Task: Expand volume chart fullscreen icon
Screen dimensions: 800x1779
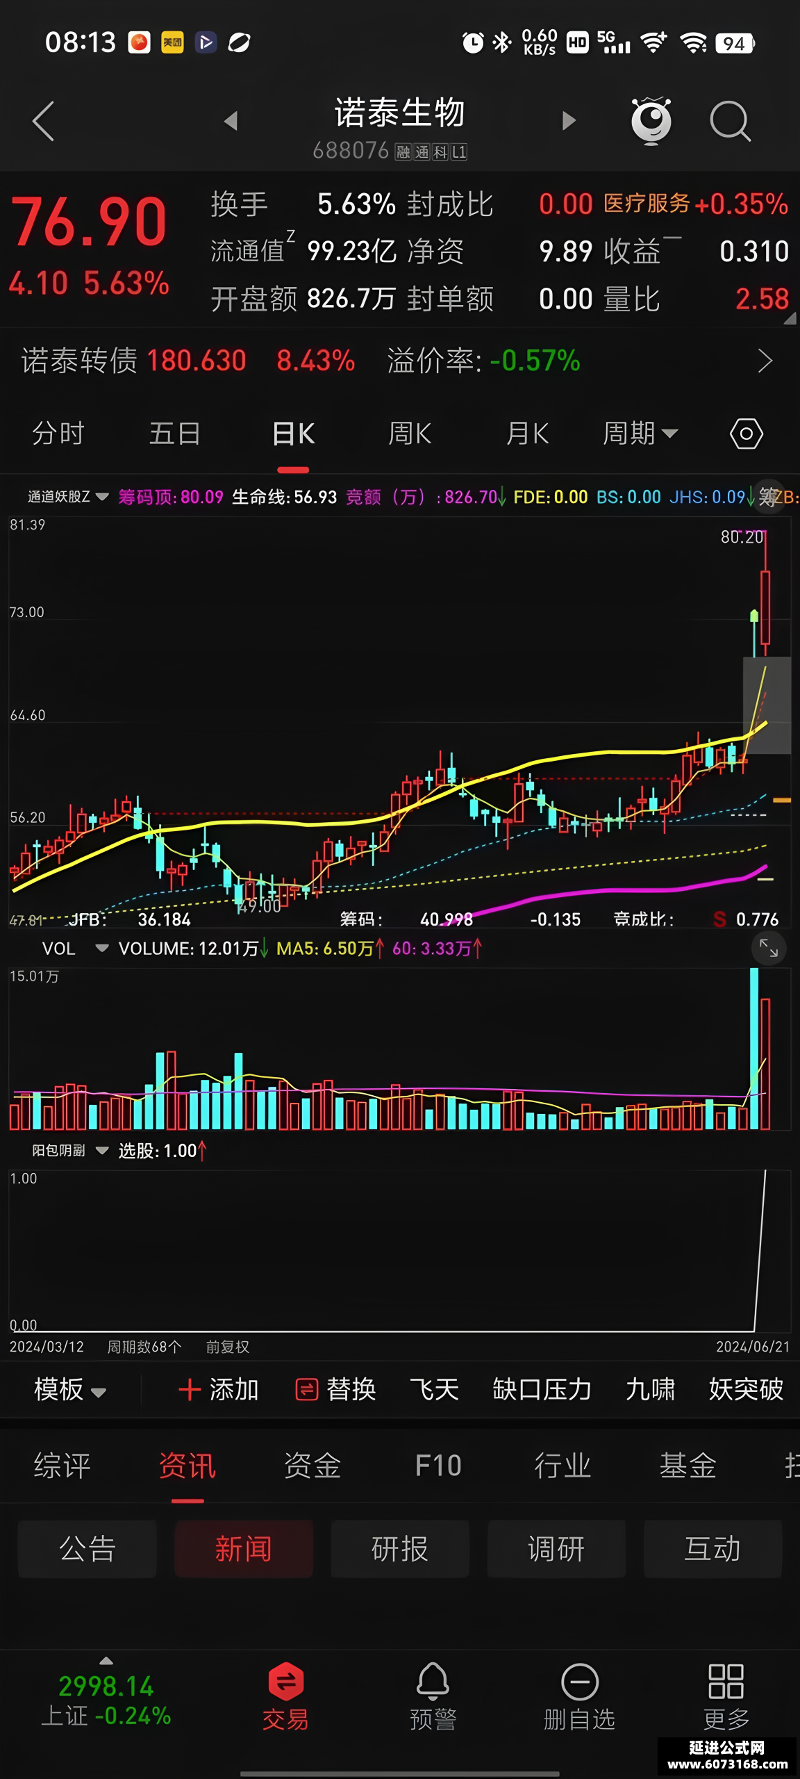Action: [x=768, y=948]
